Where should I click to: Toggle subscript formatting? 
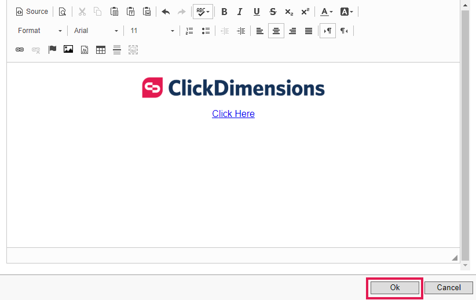pyautogui.click(x=289, y=12)
